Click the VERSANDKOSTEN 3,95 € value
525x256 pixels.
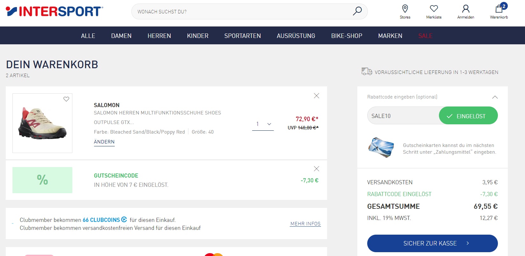click(490, 182)
